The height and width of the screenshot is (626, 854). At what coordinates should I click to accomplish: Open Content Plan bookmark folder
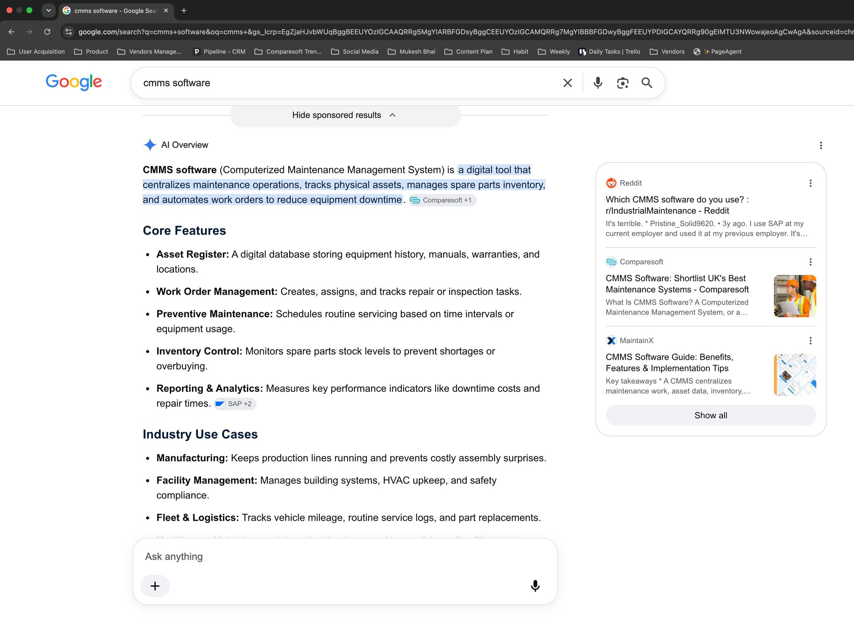(x=468, y=52)
